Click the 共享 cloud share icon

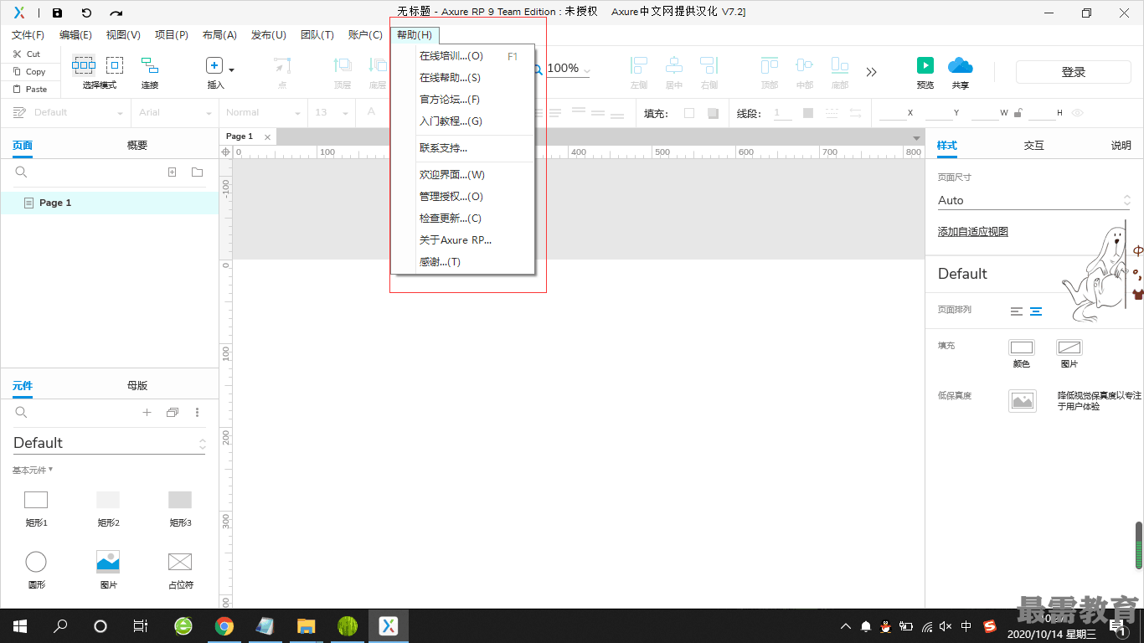point(960,65)
